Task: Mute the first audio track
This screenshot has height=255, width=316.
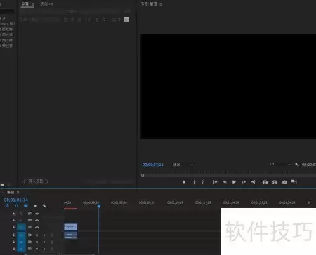Action: tap(37, 235)
